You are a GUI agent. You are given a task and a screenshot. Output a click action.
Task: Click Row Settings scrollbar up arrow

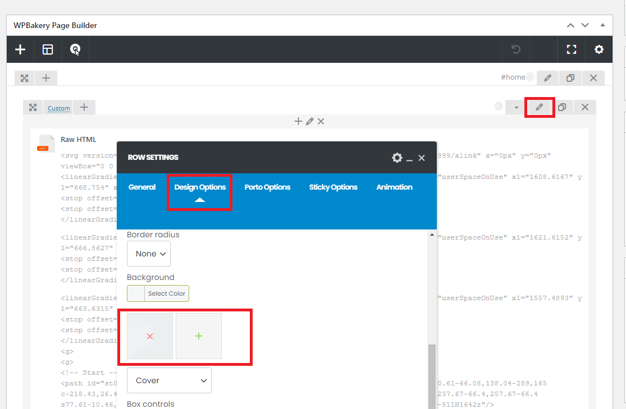(x=432, y=235)
